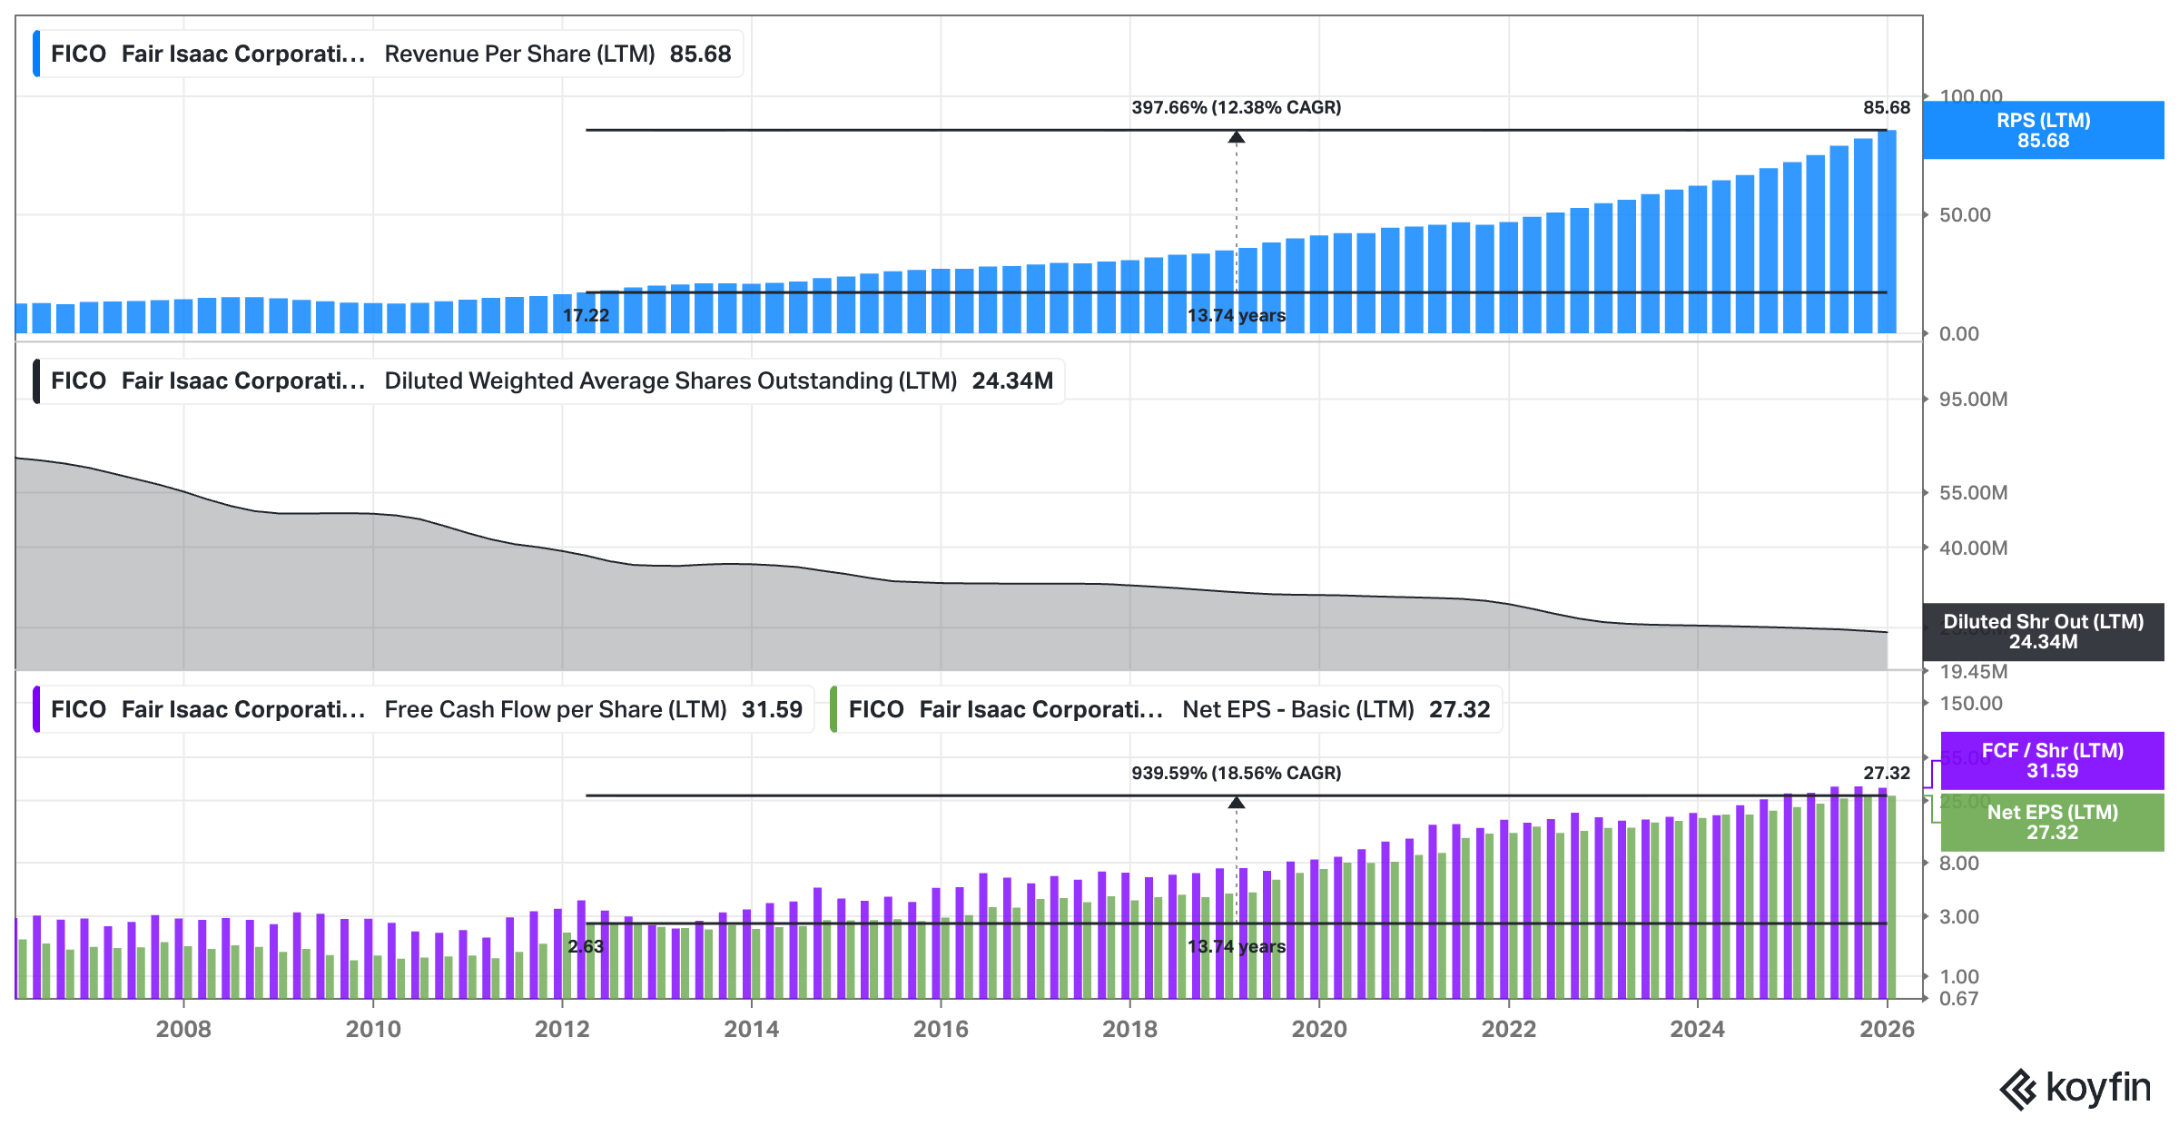Click the 2026 tick on the time axis
Image resolution: width=2179 pixels, height=1126 pixels.
coord(1887,1028)
